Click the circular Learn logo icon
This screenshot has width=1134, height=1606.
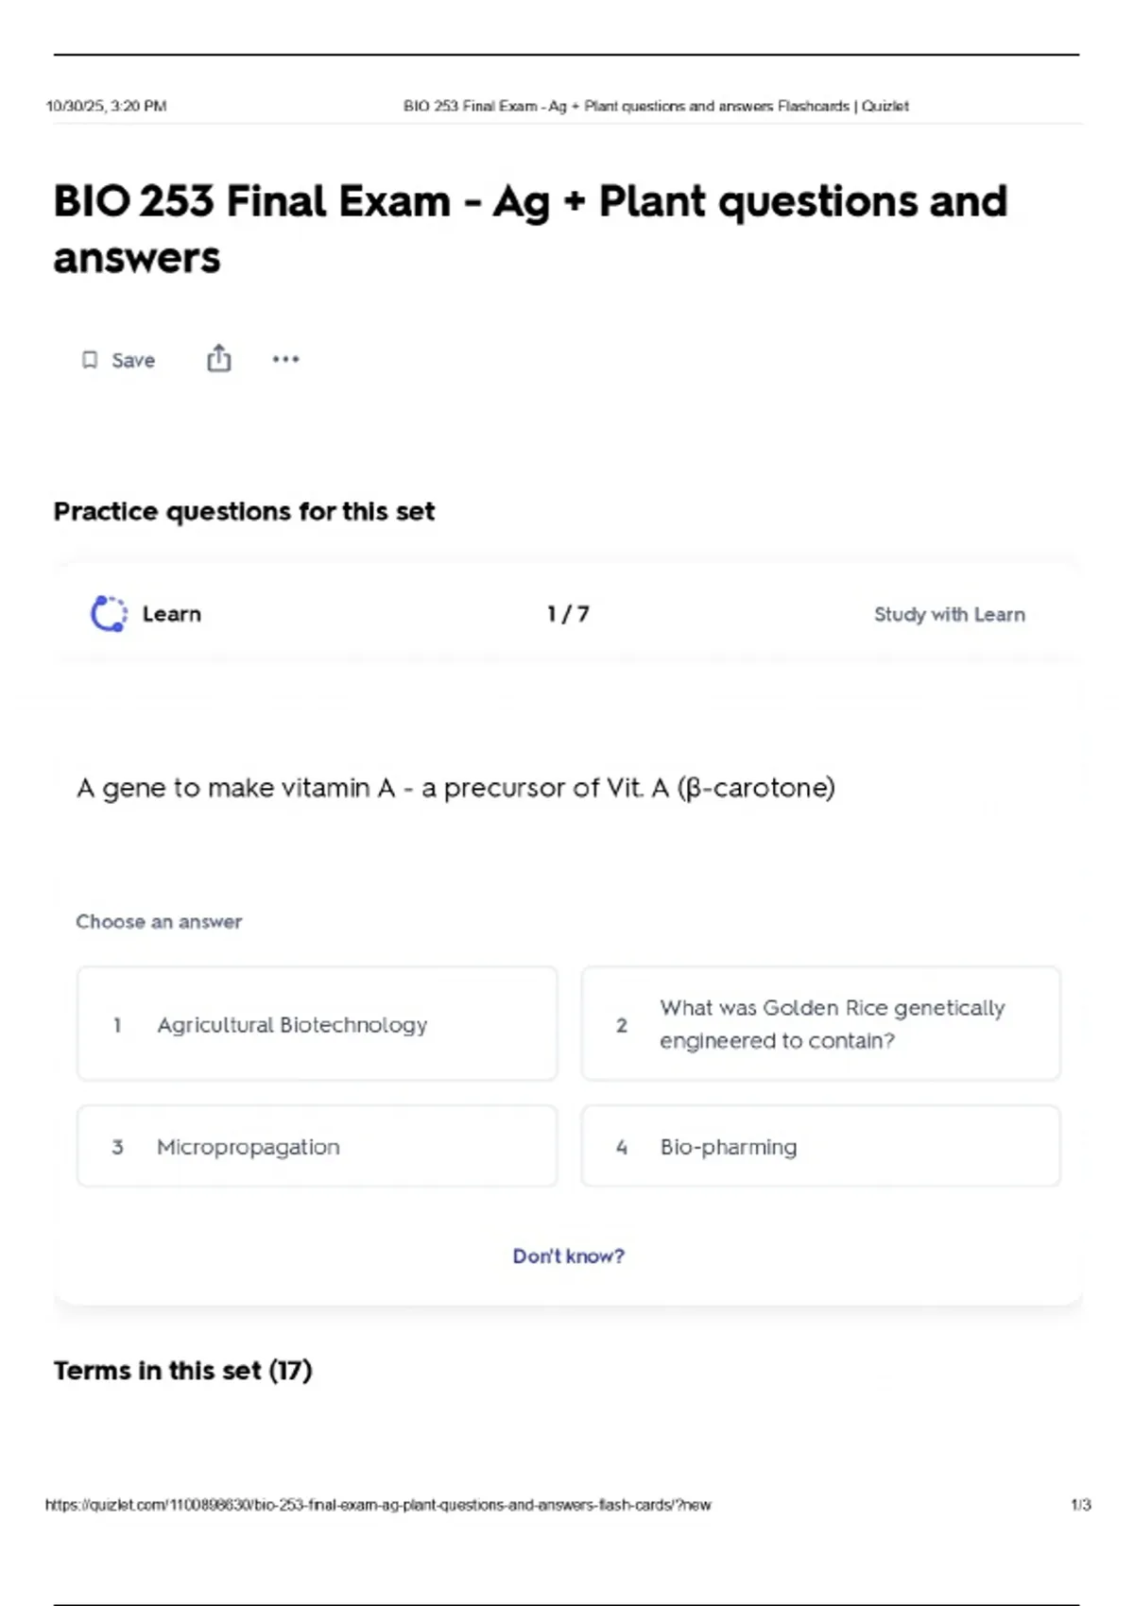(x=109, y=614)
